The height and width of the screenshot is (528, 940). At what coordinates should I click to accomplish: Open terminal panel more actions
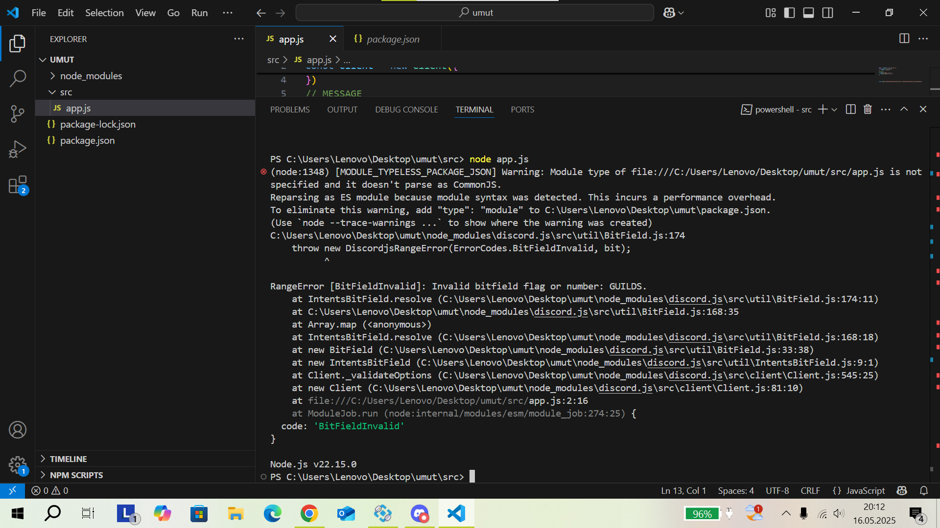(x=886, y=110)
